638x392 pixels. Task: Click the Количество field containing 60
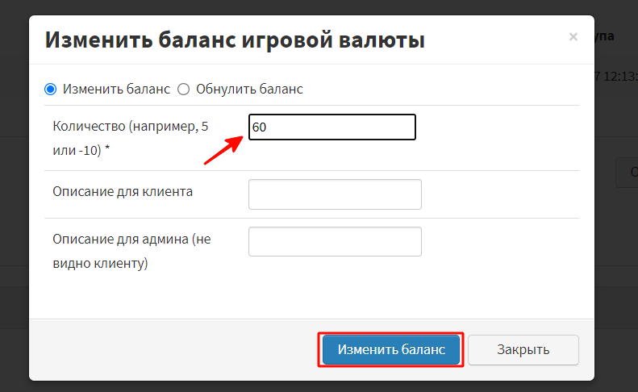(332, 127)
